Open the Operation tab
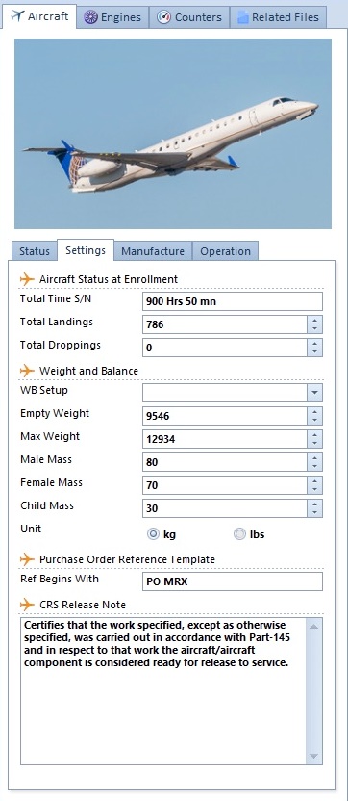The width and height of the screenshot is (348, 801). click(x=225, y=251)
